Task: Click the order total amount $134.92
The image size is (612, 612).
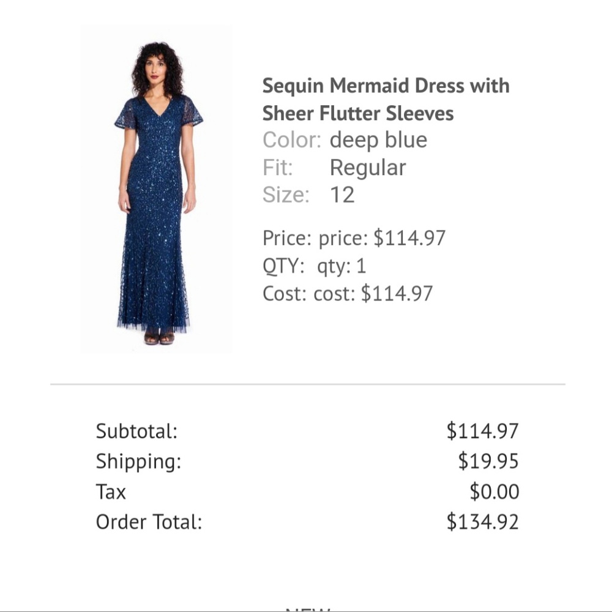Action: (x=482, y=522)
